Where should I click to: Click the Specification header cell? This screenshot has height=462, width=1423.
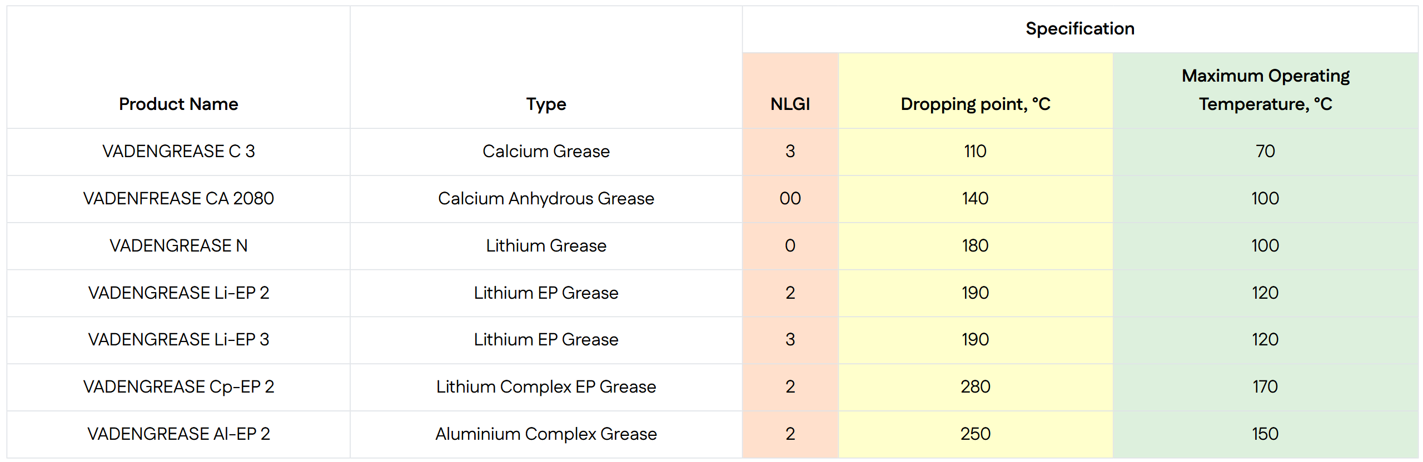[x=1079, y=29]
